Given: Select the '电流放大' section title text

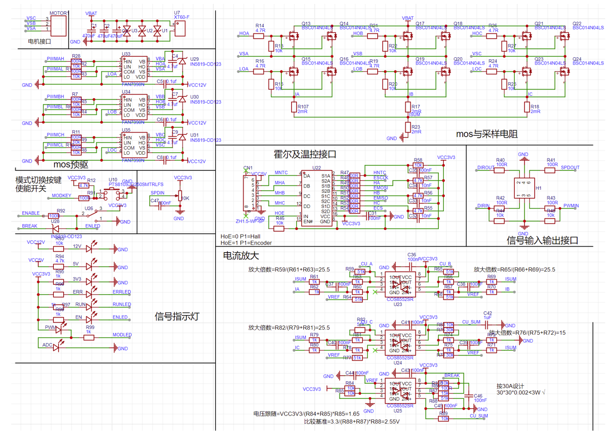Looking at the screenshot, I should tap(241, 255).
